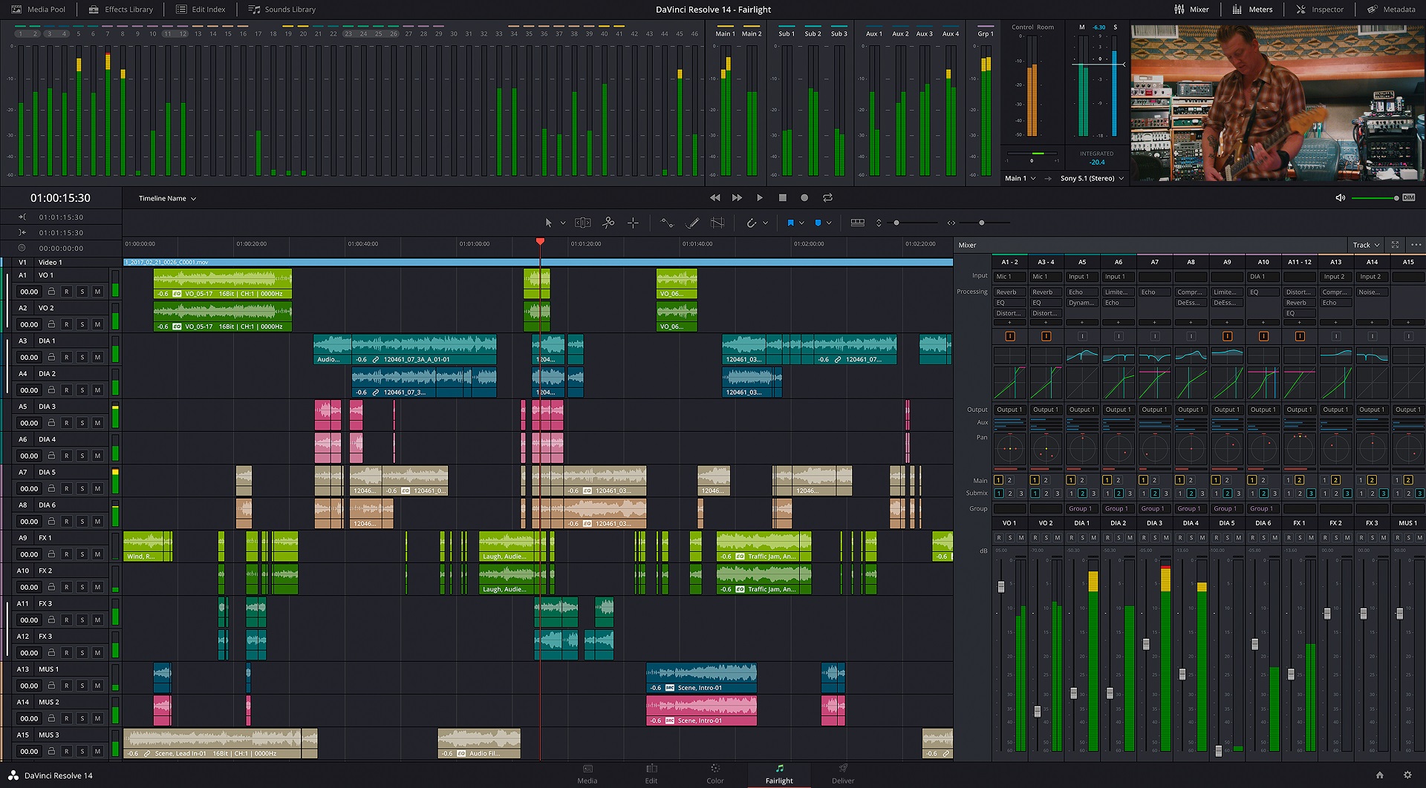Screen dimensions: 1426x788
Task: Click the blue flag icon
Action: (x=790, y=223)
